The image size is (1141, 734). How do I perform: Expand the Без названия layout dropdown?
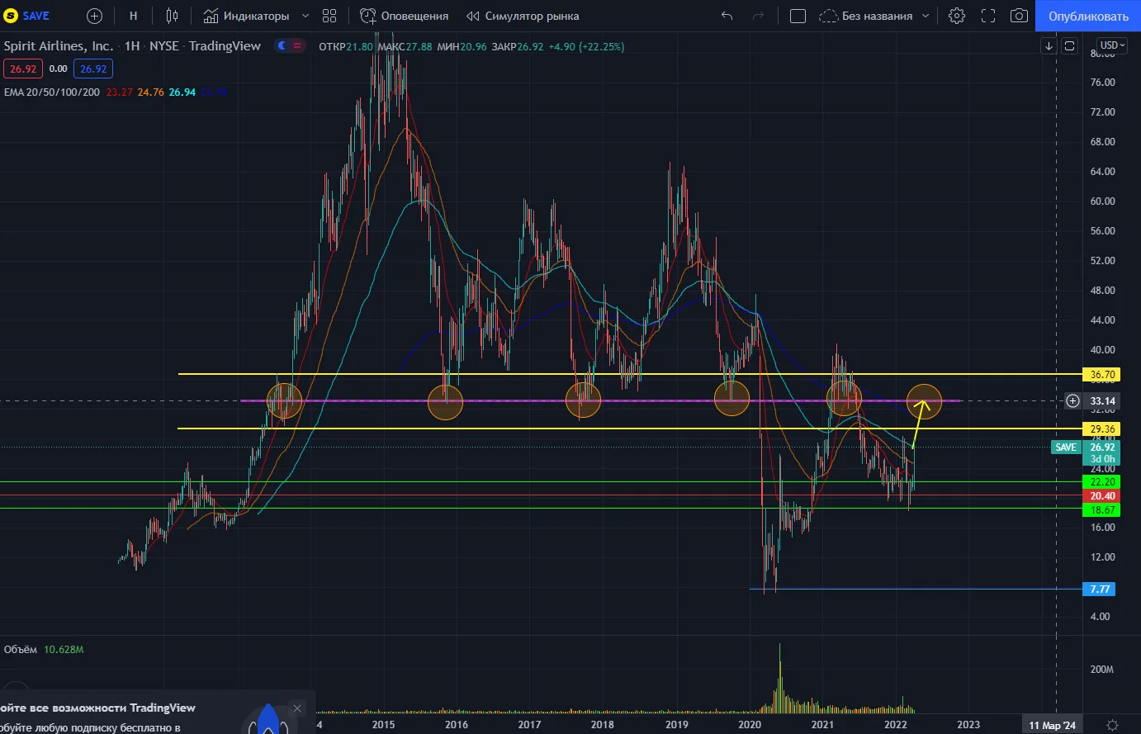pos(926,16)
